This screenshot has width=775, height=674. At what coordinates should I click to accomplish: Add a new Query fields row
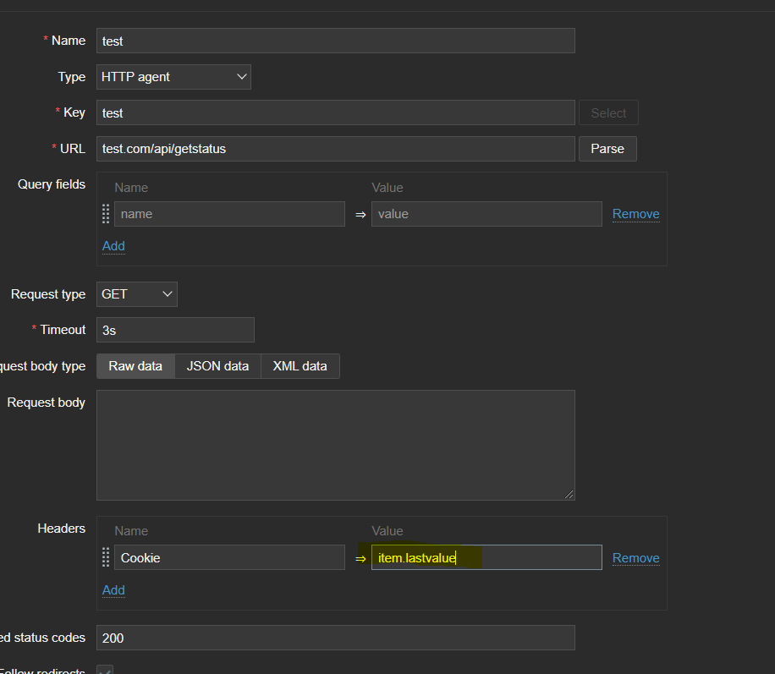coord(113,246)
